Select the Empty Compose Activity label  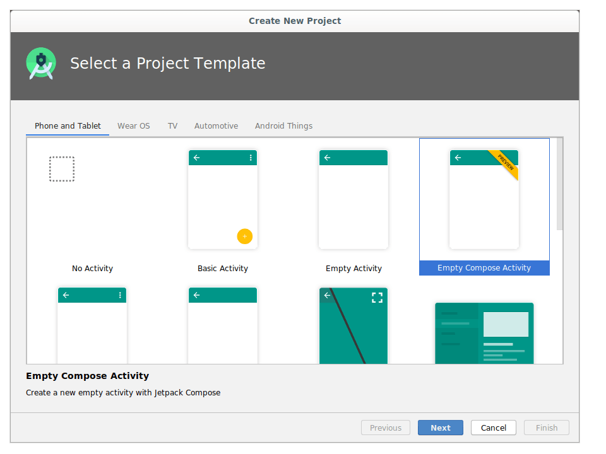[484, 268]
